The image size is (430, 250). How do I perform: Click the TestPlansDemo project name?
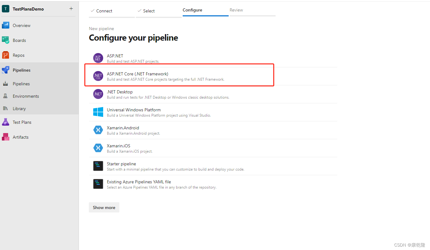28,9
